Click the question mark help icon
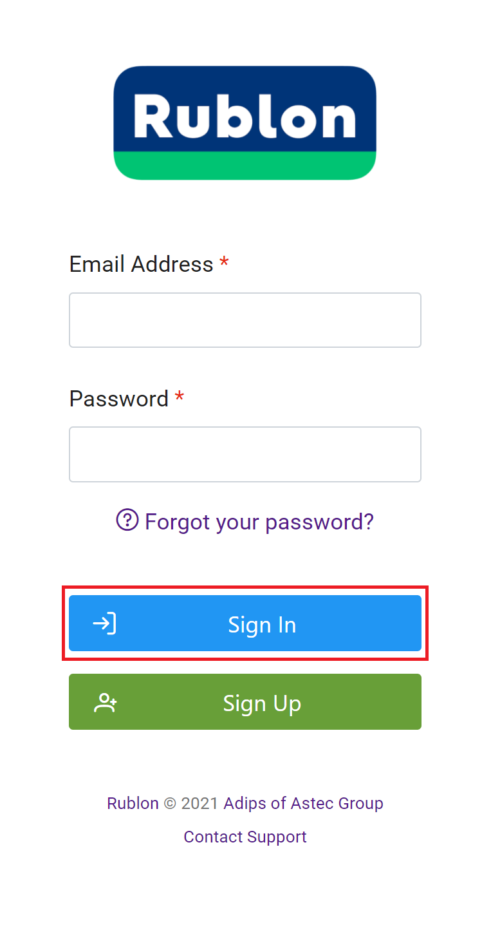 tap(127, 519)
